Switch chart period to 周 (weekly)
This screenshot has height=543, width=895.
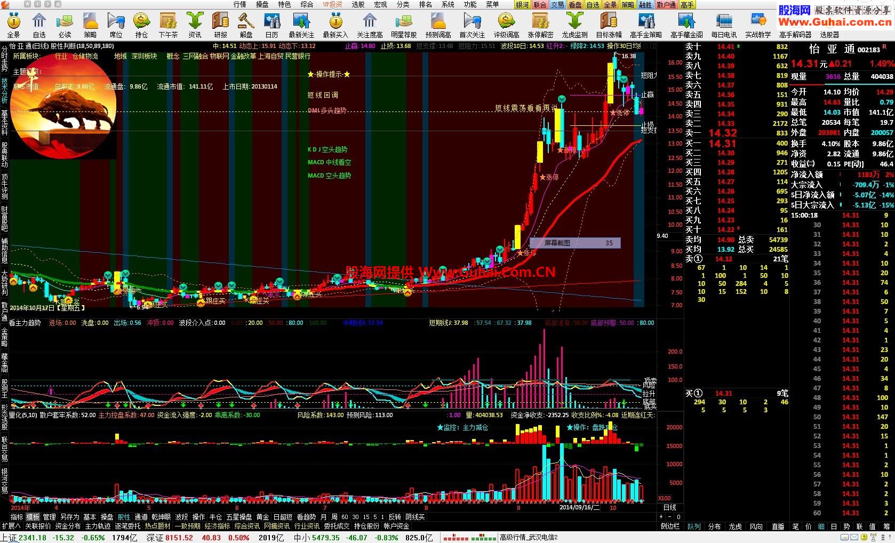tap(334, 517)
